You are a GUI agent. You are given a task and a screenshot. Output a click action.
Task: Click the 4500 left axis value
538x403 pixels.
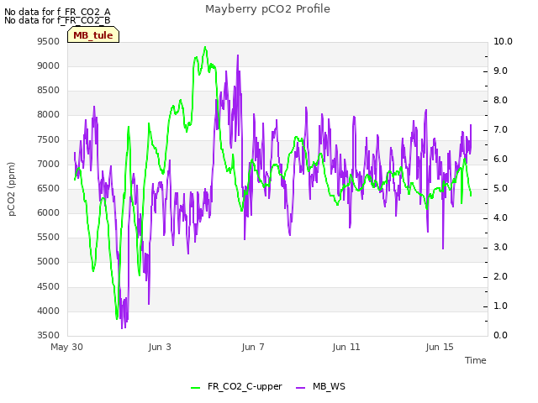pyautogui.click(x=49, y=287)
